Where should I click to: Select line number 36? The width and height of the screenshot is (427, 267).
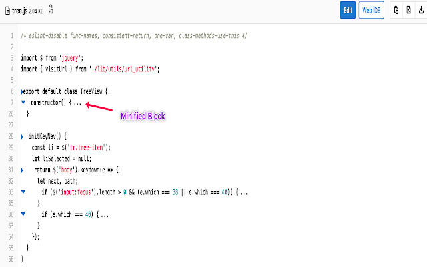click(x=11, y=214)
